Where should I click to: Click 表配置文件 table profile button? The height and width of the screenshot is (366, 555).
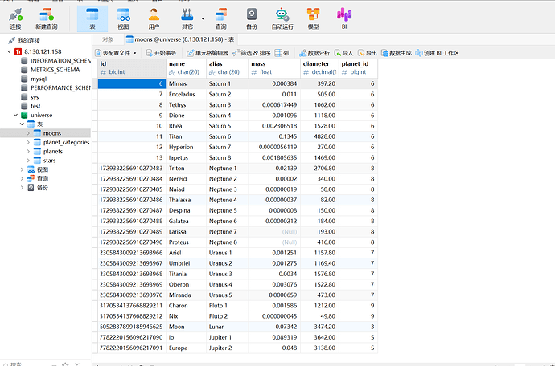(x=113, y=53)
